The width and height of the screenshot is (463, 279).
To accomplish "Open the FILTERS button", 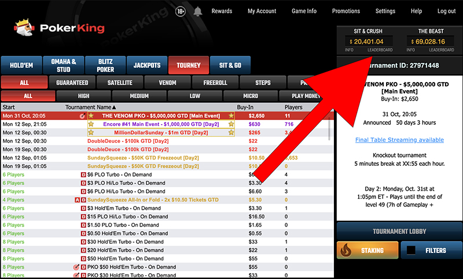I will (x=431, y=251).
